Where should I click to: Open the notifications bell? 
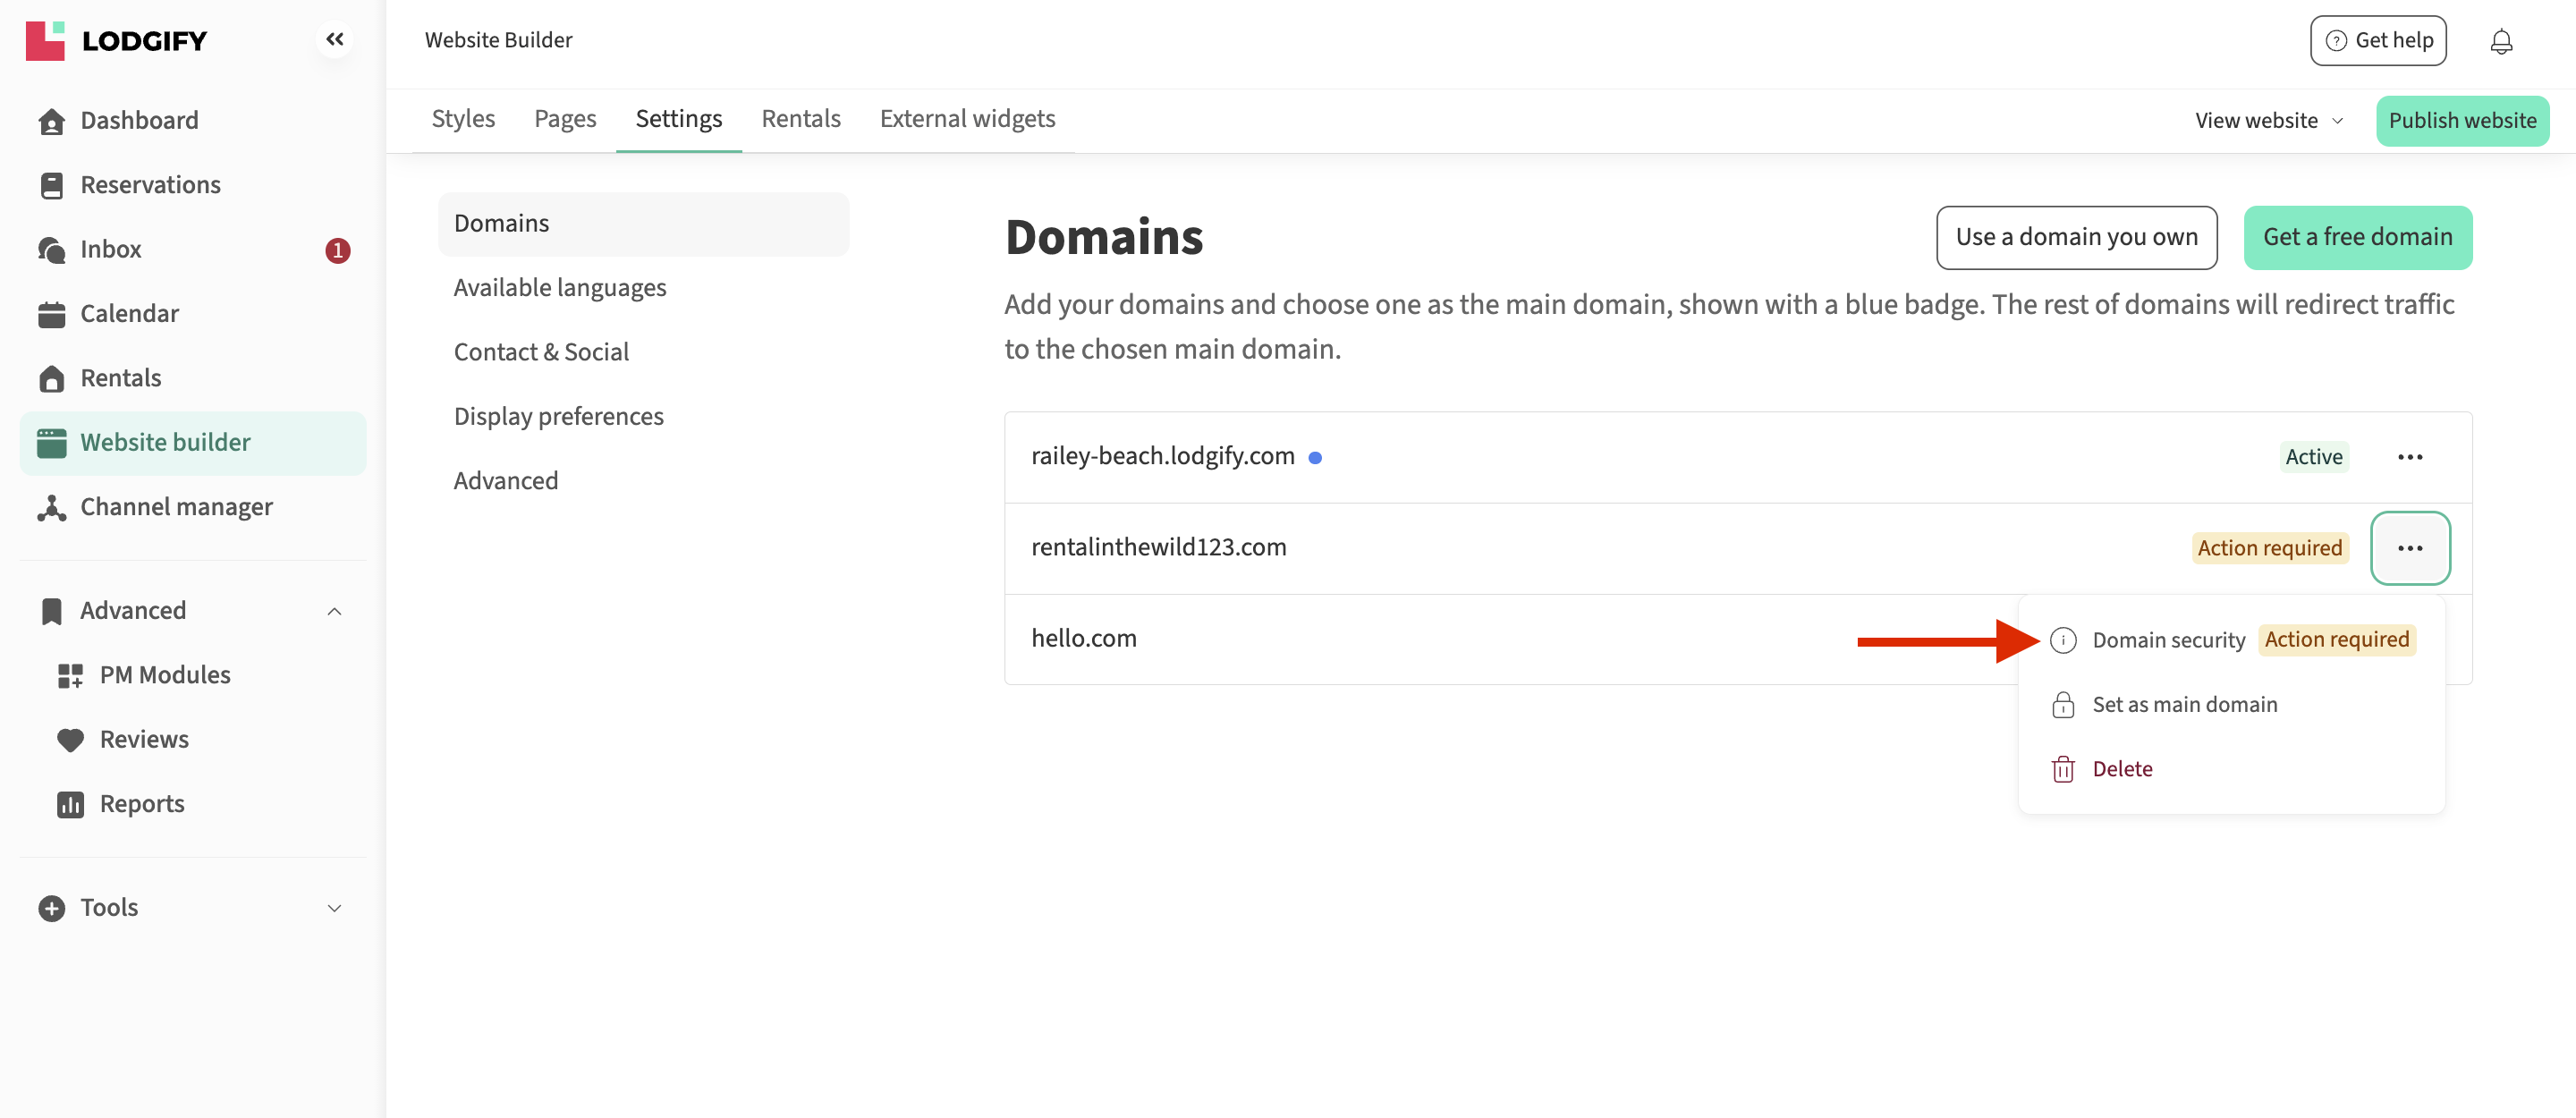[x=2500, y=41]
